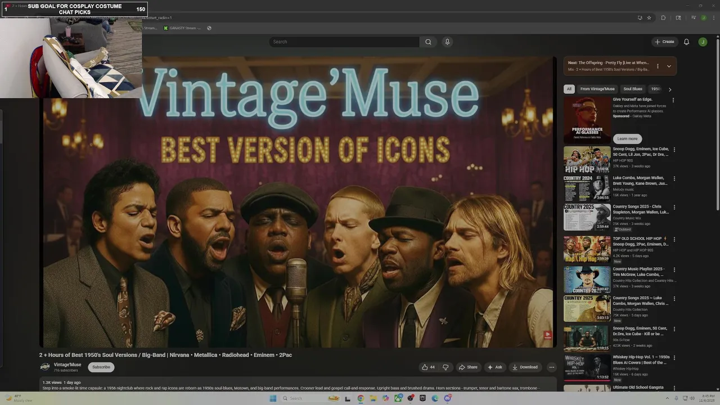This screenshot has width=720, height=405.
Task: Open Chrome three-dot menu
Action: 713,17
